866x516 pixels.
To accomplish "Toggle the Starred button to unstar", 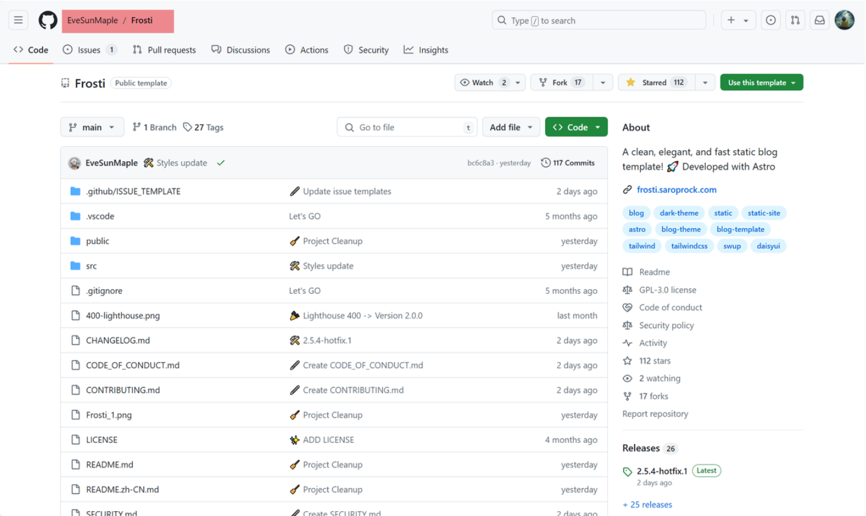I will point(656,82).
